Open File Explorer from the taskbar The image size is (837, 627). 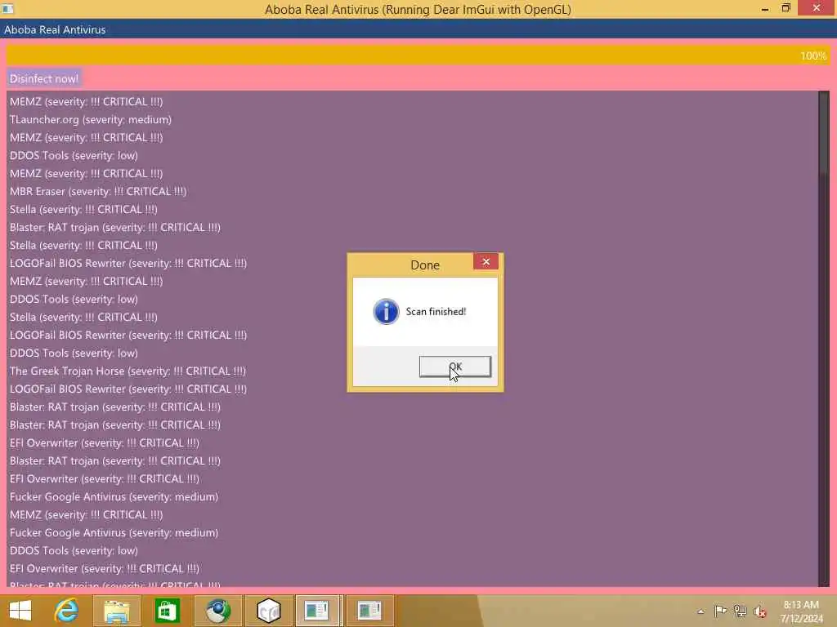click(117, 611)
